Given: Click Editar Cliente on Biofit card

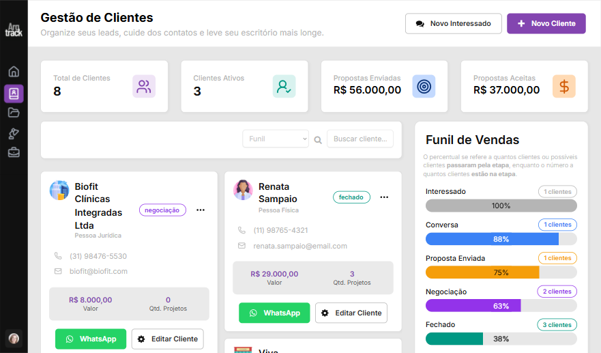Looking at the screenshot, I should tap(167, 339).
